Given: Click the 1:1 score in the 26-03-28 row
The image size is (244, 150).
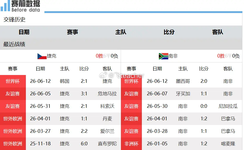Looking at the screenshot, I should [x=204, y=131].
